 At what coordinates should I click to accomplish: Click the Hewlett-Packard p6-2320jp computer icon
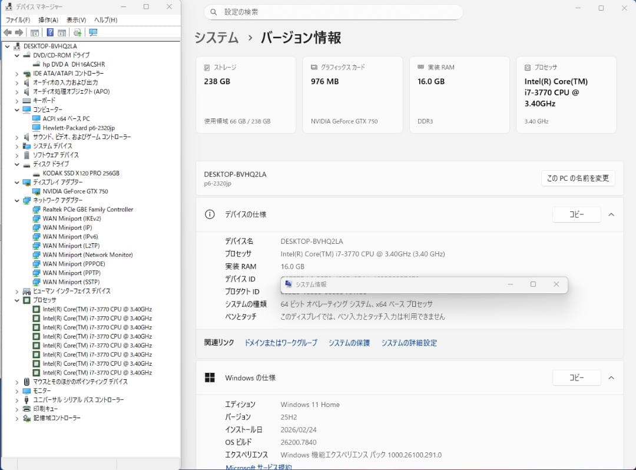pos(36,128)
